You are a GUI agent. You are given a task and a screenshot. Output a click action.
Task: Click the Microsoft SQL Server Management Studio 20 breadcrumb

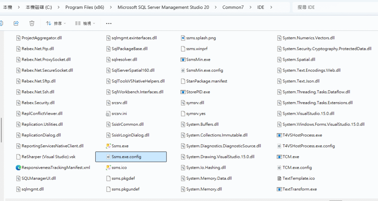[x=163, y=7]
